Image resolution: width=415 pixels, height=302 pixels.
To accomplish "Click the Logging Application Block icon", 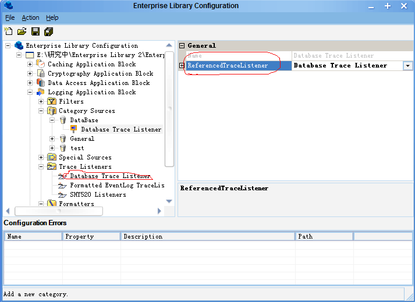I will coord(41,92).
